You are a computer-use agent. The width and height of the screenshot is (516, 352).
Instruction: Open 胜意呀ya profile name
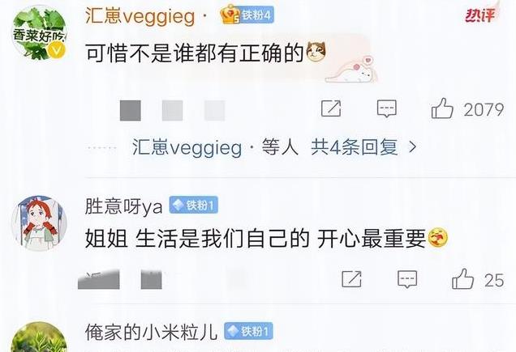tap(124, 206)
